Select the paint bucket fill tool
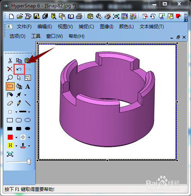 (x=19, y=86)
